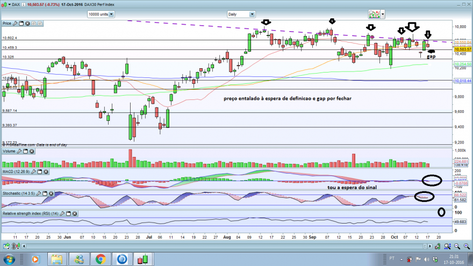This screenshot has height=266, width=473.
Task: Click the 10,018.44 moving average value label
Action: tap(462, 81)
